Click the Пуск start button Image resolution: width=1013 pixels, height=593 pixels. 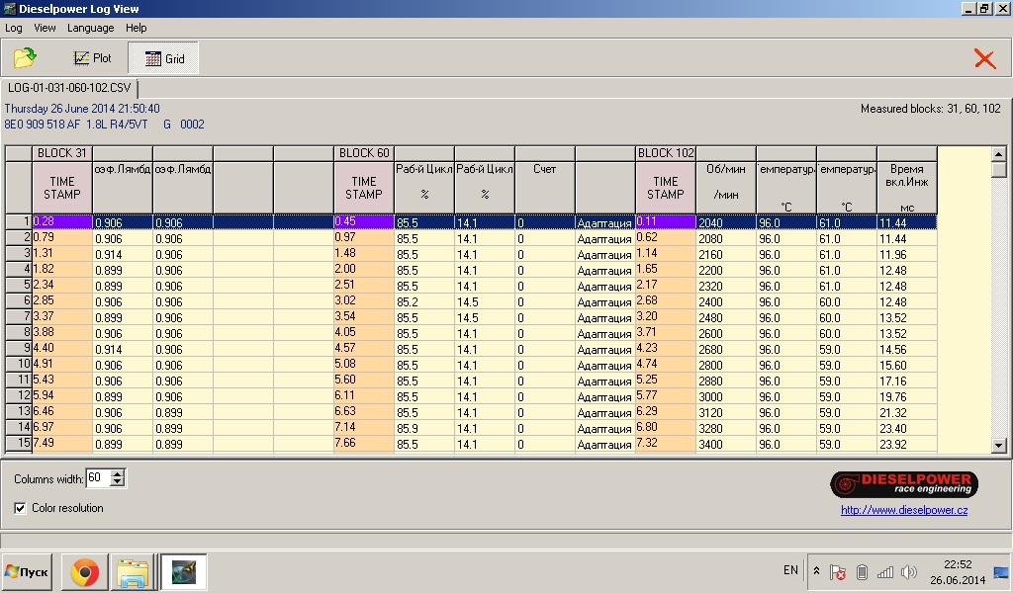tap(28, 571)
